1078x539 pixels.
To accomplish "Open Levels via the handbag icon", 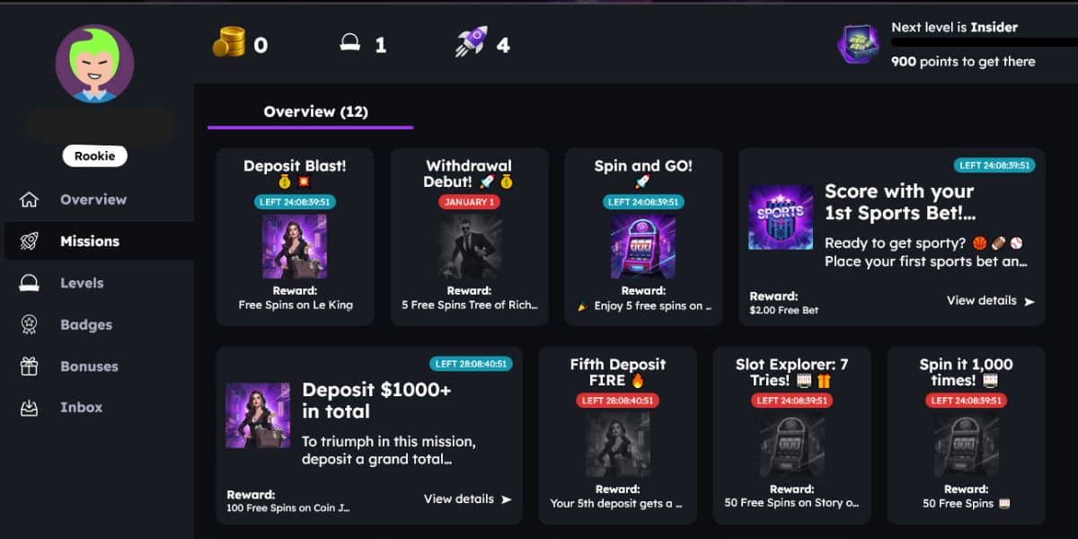I will click(x=31, y=282).
